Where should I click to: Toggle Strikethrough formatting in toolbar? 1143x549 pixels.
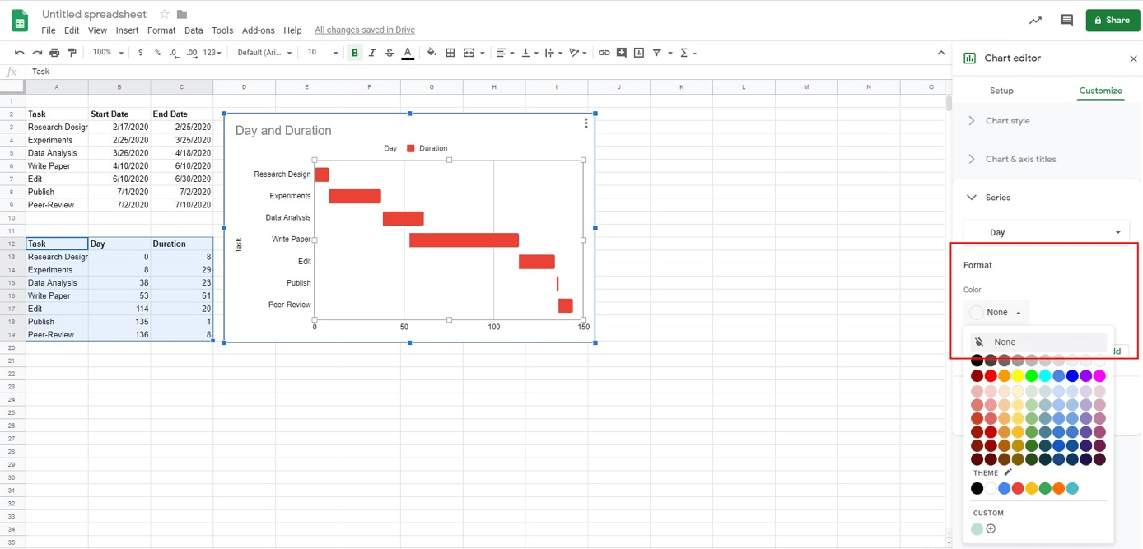click(x=390, y=53)
